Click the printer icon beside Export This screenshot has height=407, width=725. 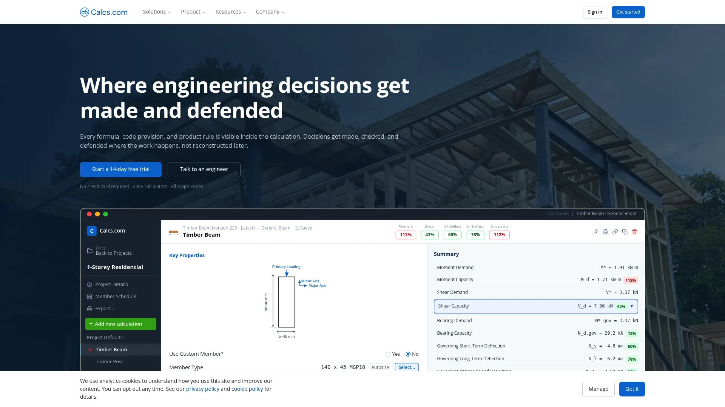click(89, 309)
